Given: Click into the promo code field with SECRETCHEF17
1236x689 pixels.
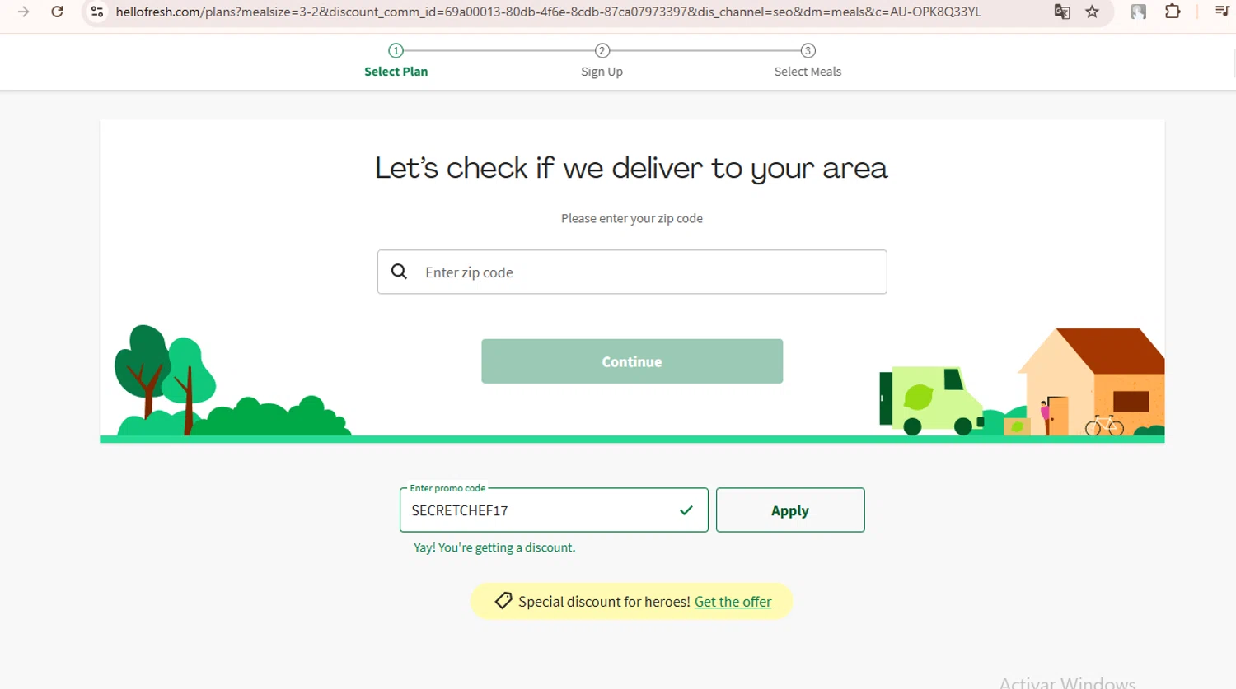Looking at the screenshot, I should click(554, 510).
